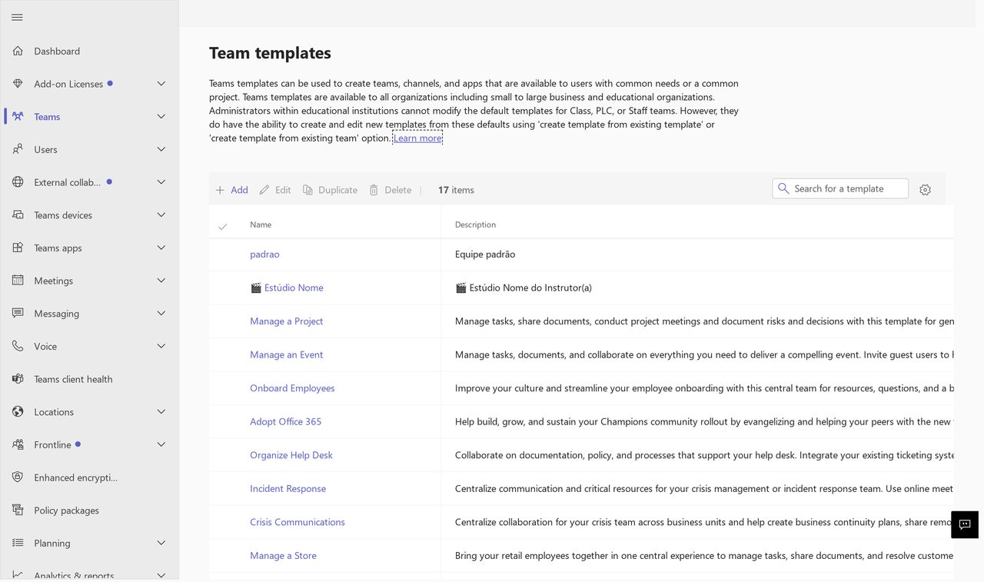Click the Planning list icon
The image size is (984, 582).
pos(18,543)
